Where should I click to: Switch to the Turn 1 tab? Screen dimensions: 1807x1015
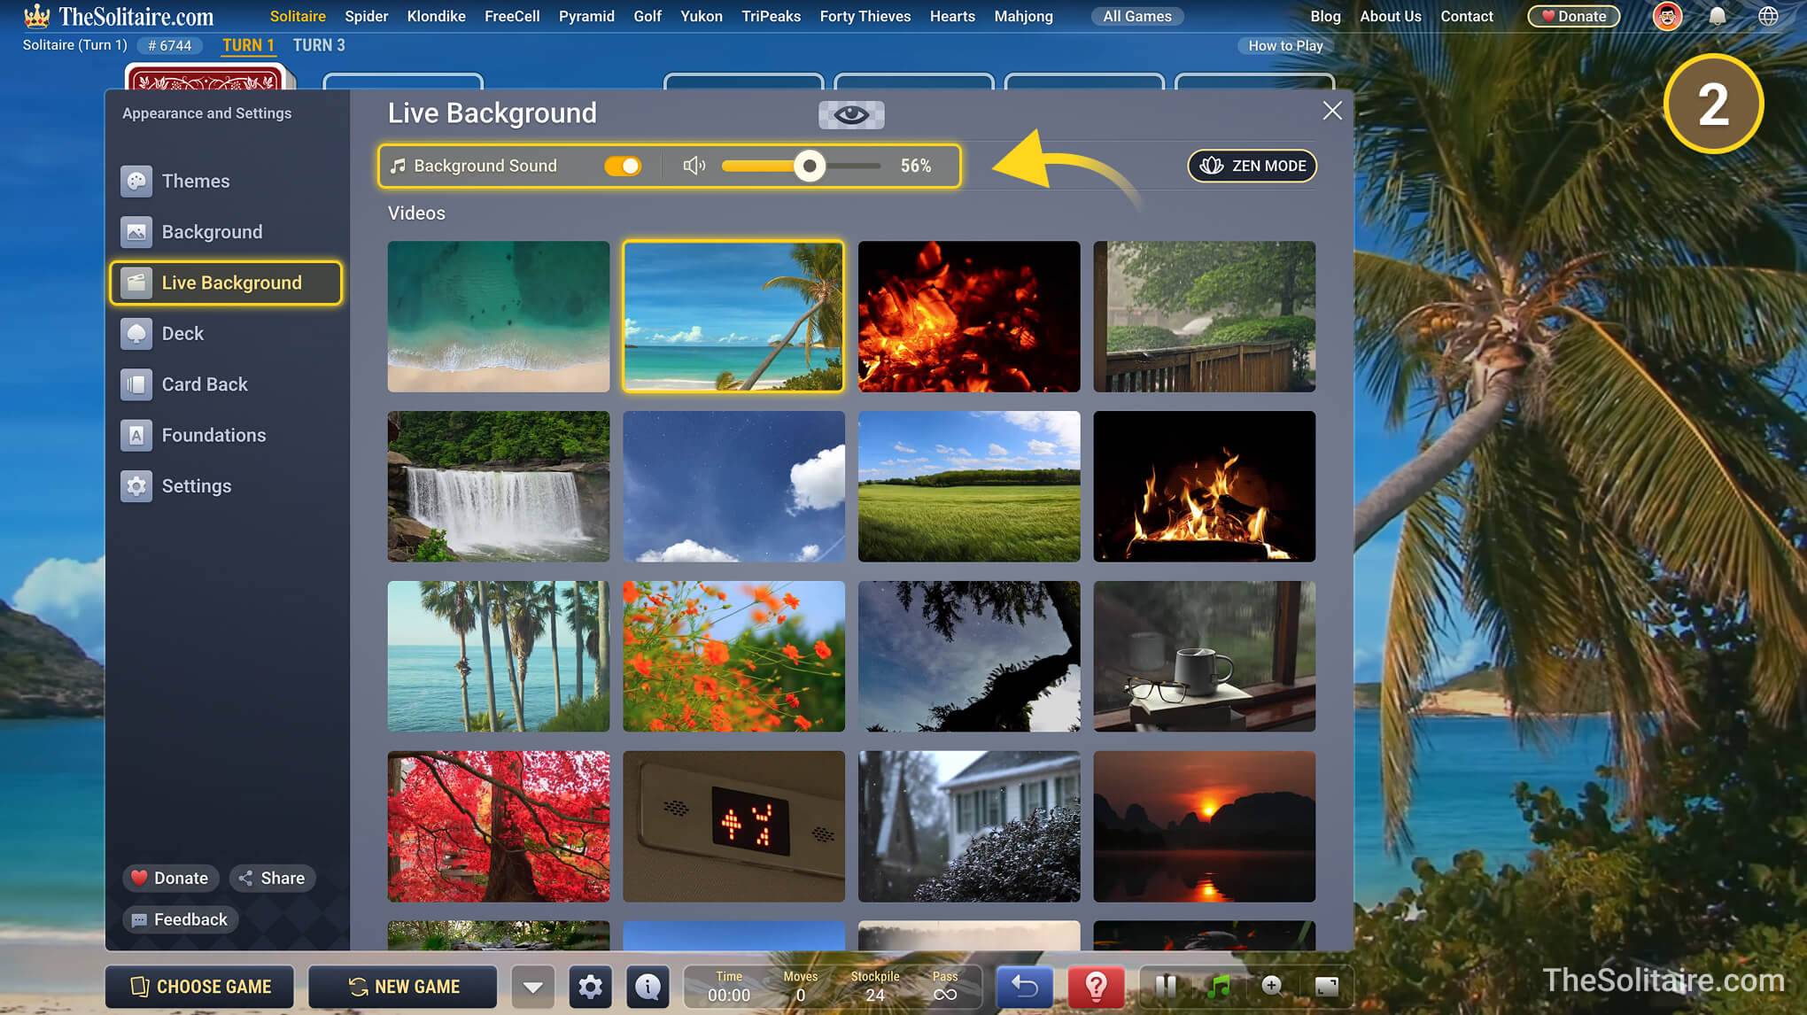point(248,45)
